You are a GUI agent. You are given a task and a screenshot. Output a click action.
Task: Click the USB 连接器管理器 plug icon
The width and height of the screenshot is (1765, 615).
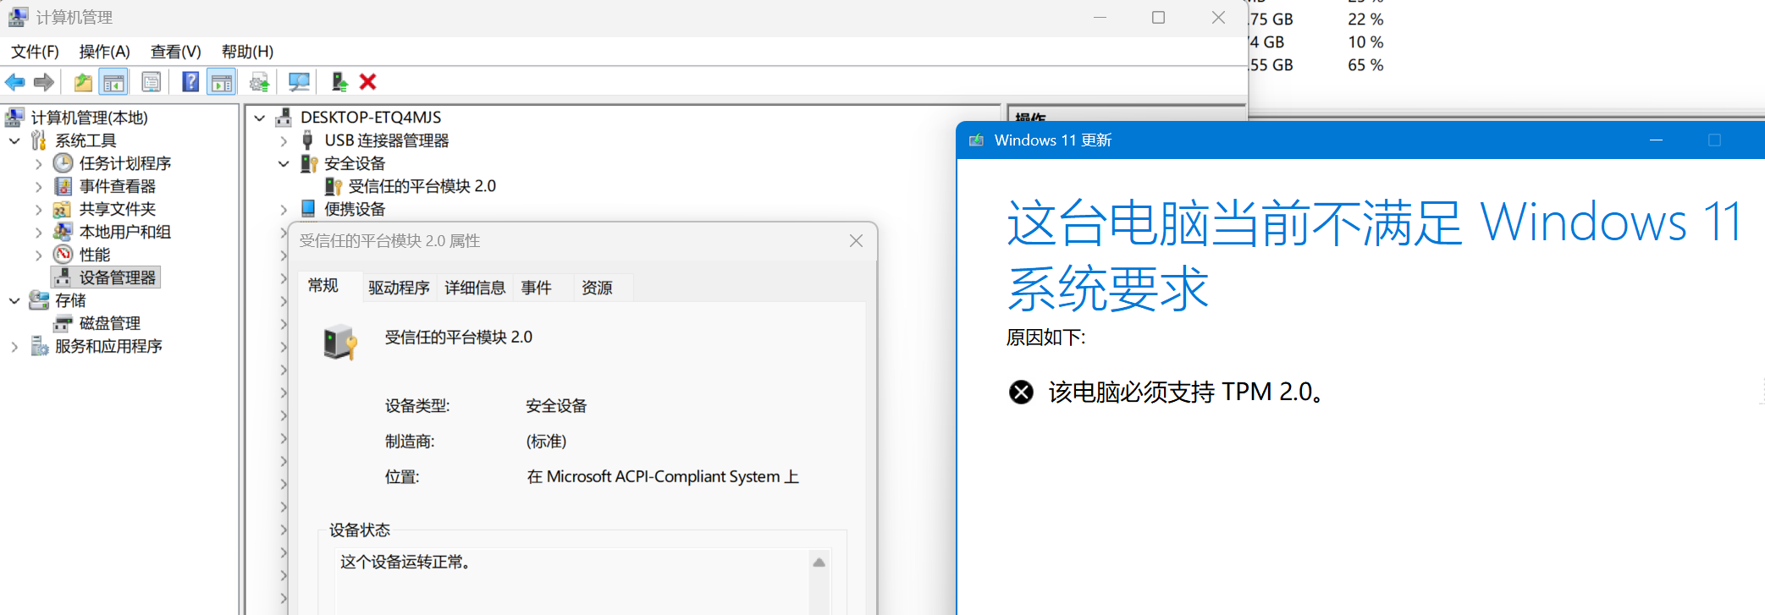coord(307,140)
